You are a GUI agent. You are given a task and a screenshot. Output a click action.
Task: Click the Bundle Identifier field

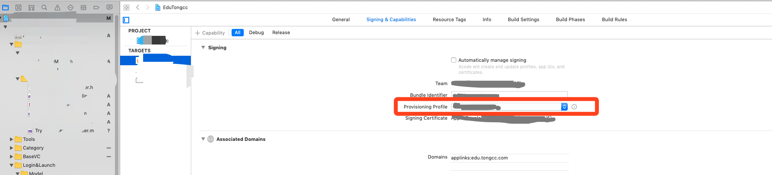point(509,95)
